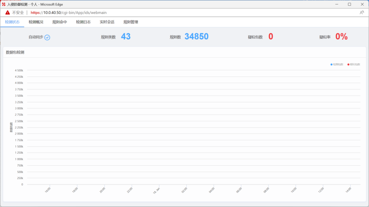Switch to the 检测概况 tab
This screenshot has height=207, width=369.
pos(36,22)
